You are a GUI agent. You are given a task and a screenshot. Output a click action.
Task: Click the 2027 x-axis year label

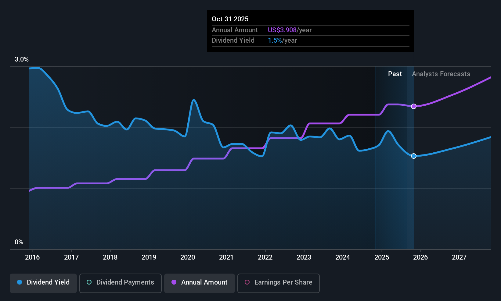[x=459, y=257]
